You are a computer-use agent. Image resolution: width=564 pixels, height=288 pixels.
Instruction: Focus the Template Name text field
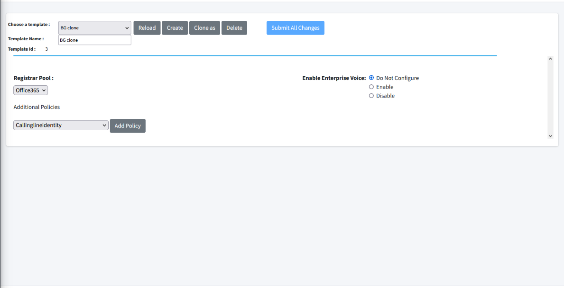[x=94, y=40]
